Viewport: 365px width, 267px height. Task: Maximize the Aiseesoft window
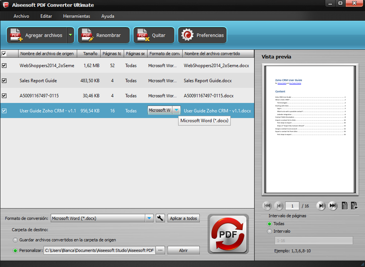(x=340, y=4)
